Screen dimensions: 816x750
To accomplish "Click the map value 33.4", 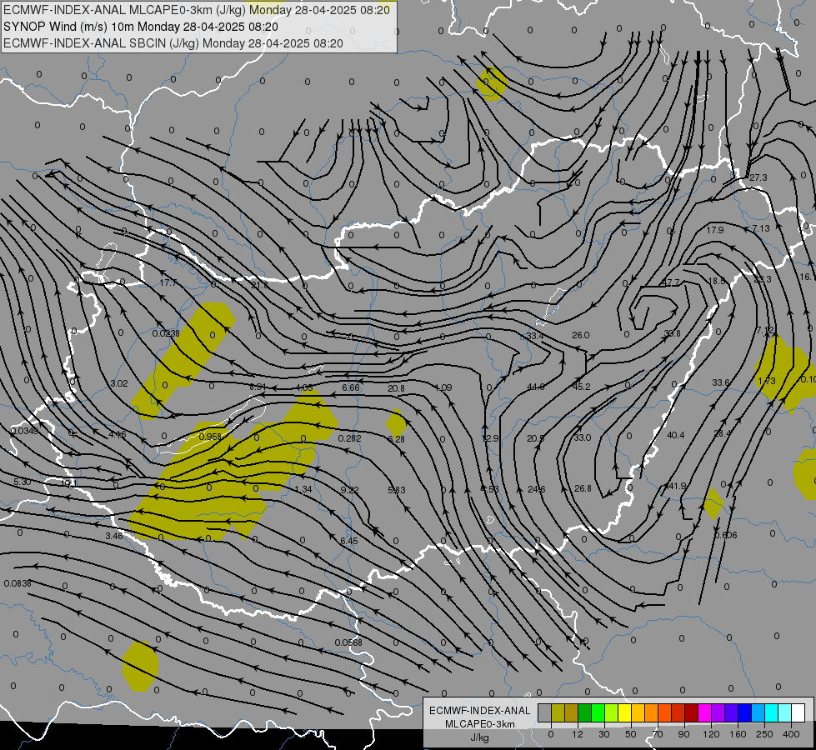I will pos(535,336).
